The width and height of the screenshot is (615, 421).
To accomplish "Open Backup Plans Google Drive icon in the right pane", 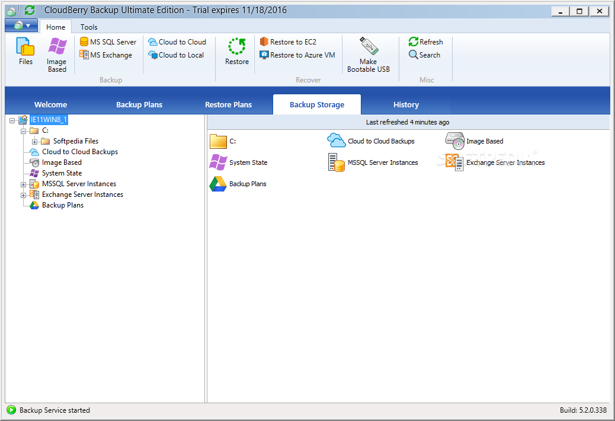I will click(218, 184).
